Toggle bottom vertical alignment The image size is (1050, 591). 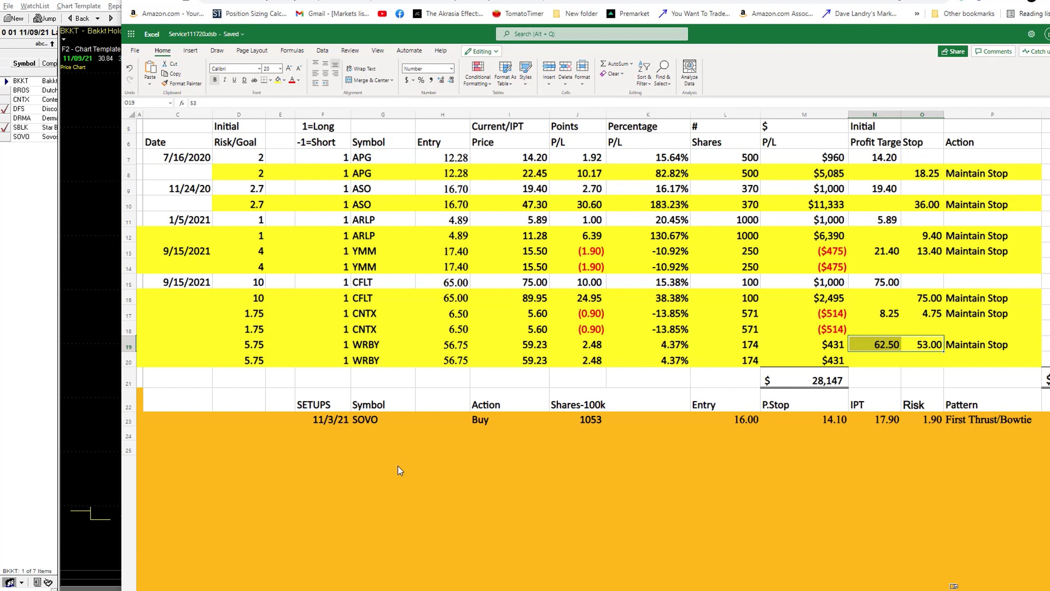pyautogui.click(x=335, y=64)
